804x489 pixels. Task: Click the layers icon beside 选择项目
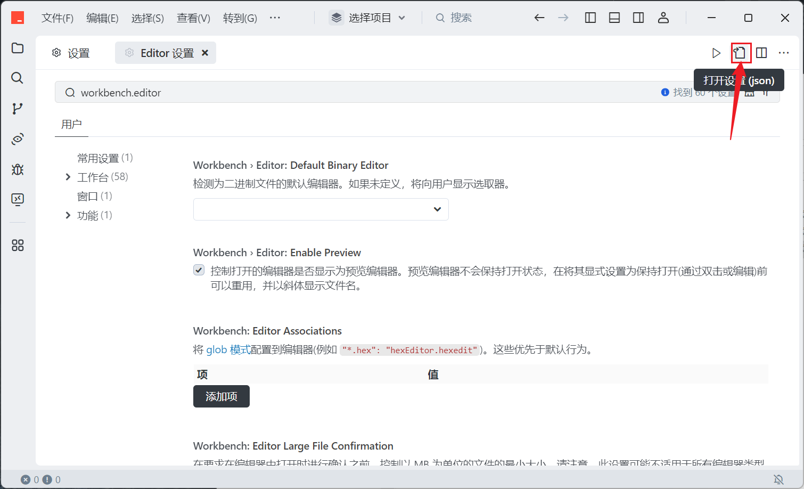(x=337, y=18)
